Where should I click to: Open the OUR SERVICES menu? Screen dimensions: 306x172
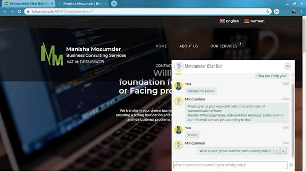(x=224, y=46)
